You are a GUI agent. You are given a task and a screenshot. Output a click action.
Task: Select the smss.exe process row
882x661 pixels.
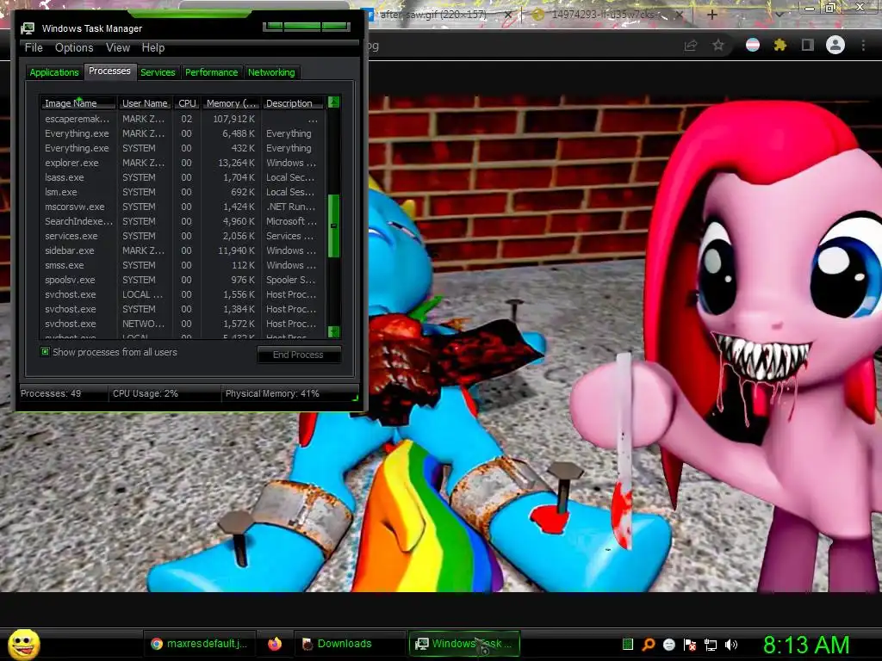click(x=182, y=265)
